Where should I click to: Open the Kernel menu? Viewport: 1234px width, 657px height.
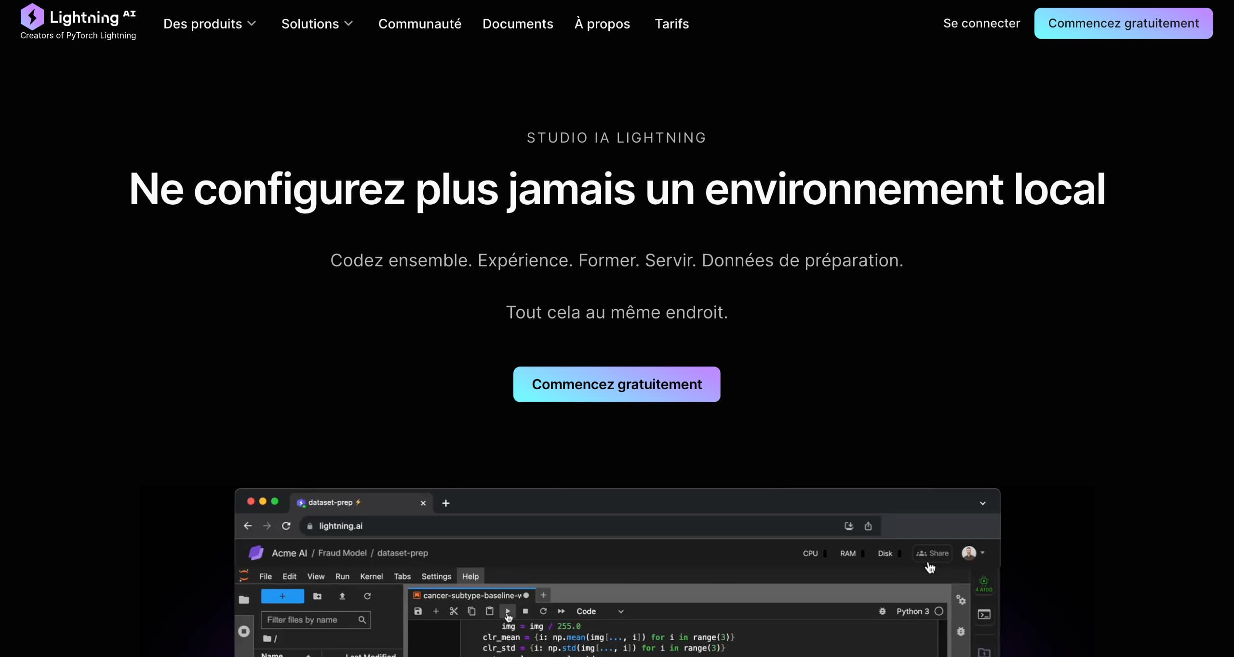[371, 577]
